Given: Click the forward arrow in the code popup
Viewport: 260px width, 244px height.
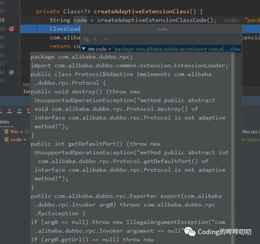Looking at the screenshot, I should coord(106,39).
